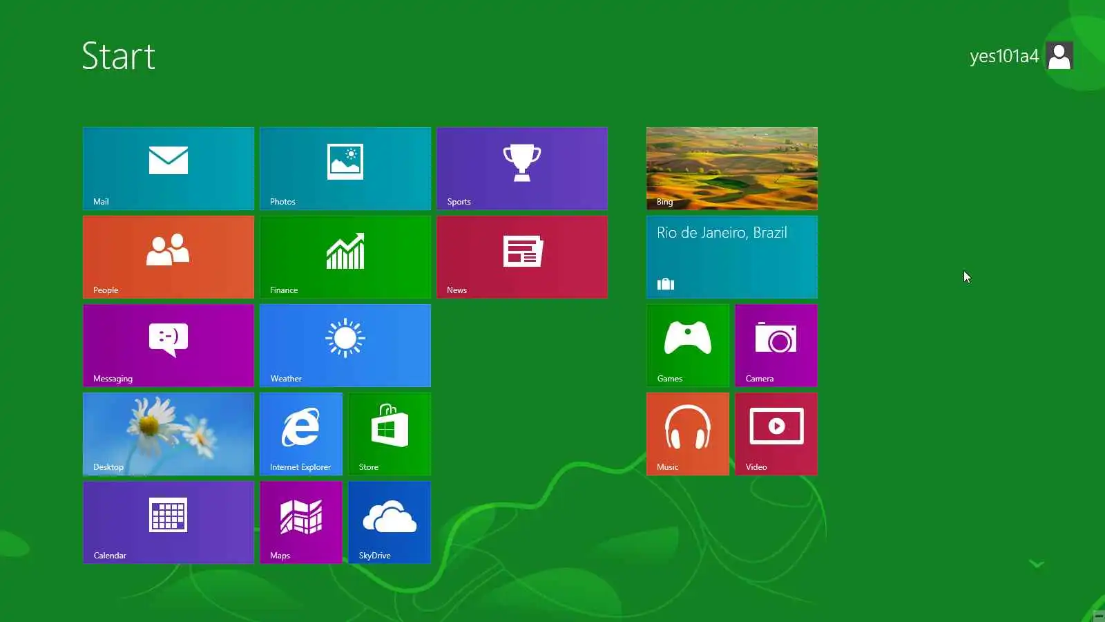Open the Windows Store tile
Screen dimensions: 1105x622
coord(390,434)
